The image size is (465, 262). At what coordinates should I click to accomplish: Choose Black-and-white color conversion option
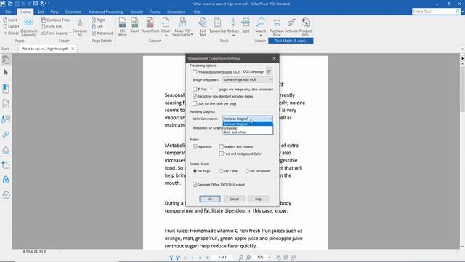tap(248, 132)
